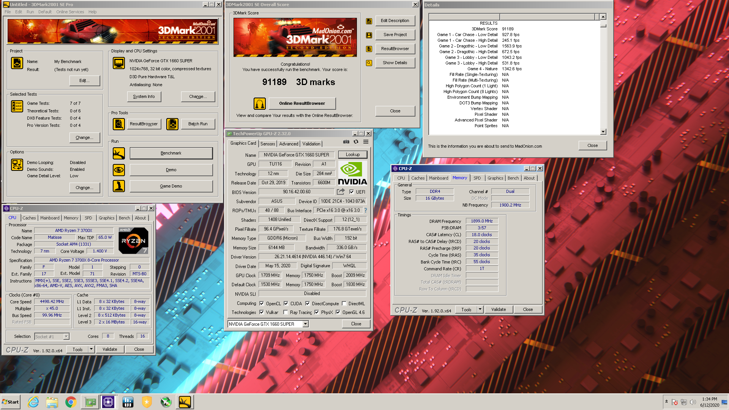Click the Show Details magnifier icon
Viewport: 729px width, 410px height.
coord(369,63)
